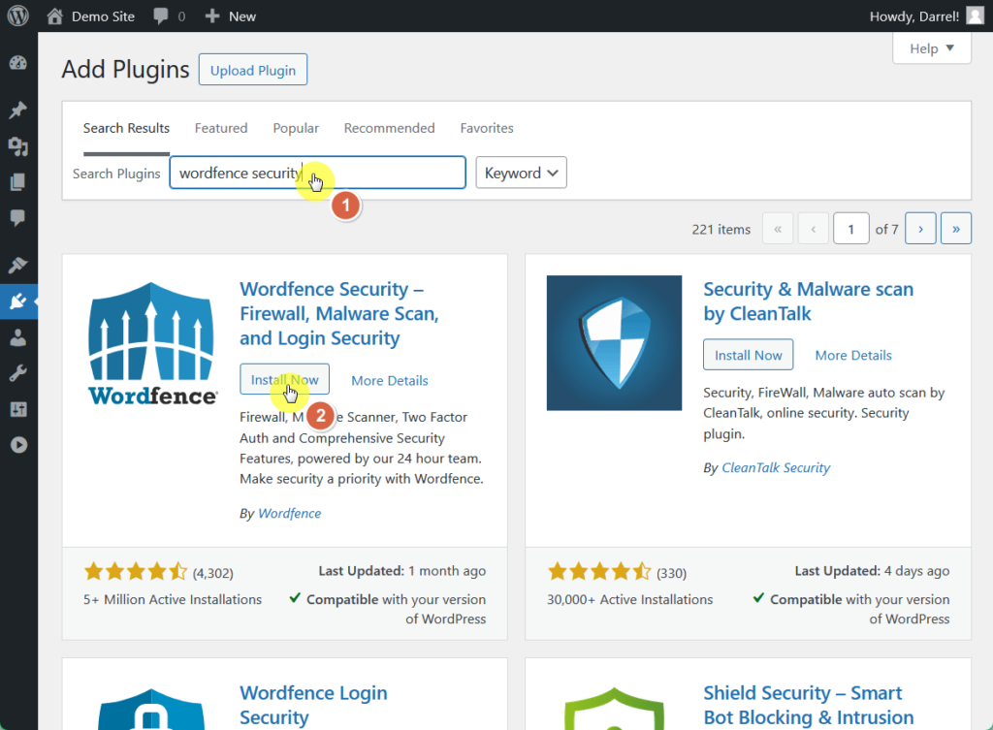Open More Details for Wordfence Security
The image size is (993, 730).
pyautogui.click(x=390, y=381)
